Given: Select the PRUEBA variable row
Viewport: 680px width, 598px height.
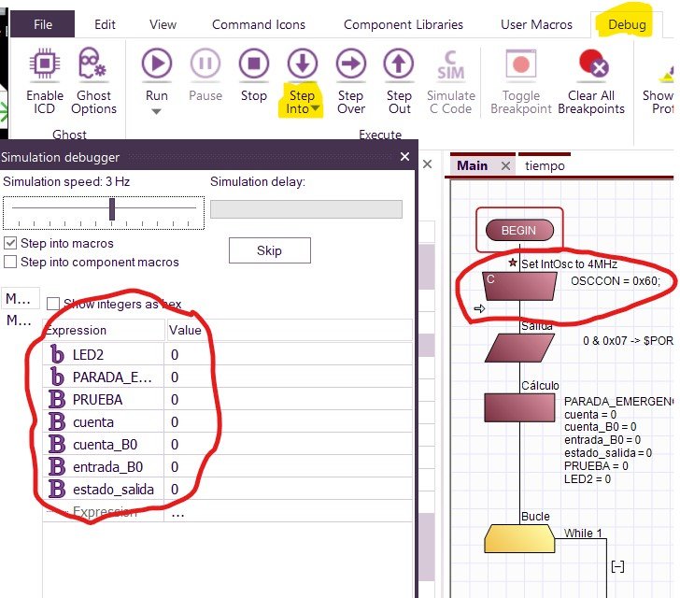Looking at the screenshot, I should 228,400.
